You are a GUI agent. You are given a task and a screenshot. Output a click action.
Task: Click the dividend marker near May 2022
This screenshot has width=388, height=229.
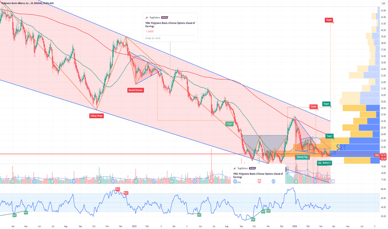[34, 182]
